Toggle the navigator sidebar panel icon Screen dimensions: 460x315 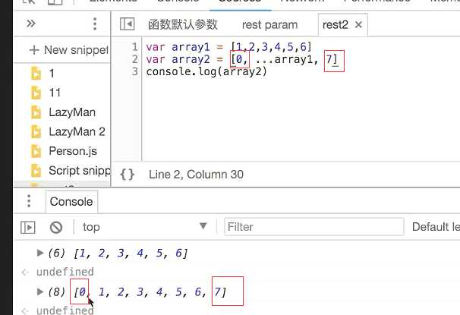128,24
